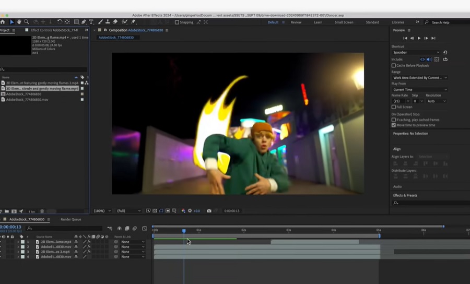Open the channel color management icon in viewer
470x284 pixels.
pyautogui.click(x=183, y=211)
